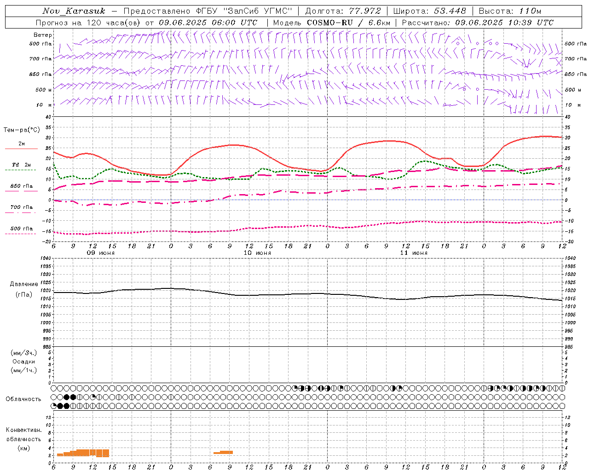The image size is (589, 471).
Task: Click the 'Долгота: 77.972' longitude value
Action: click(x=343, y=11)
